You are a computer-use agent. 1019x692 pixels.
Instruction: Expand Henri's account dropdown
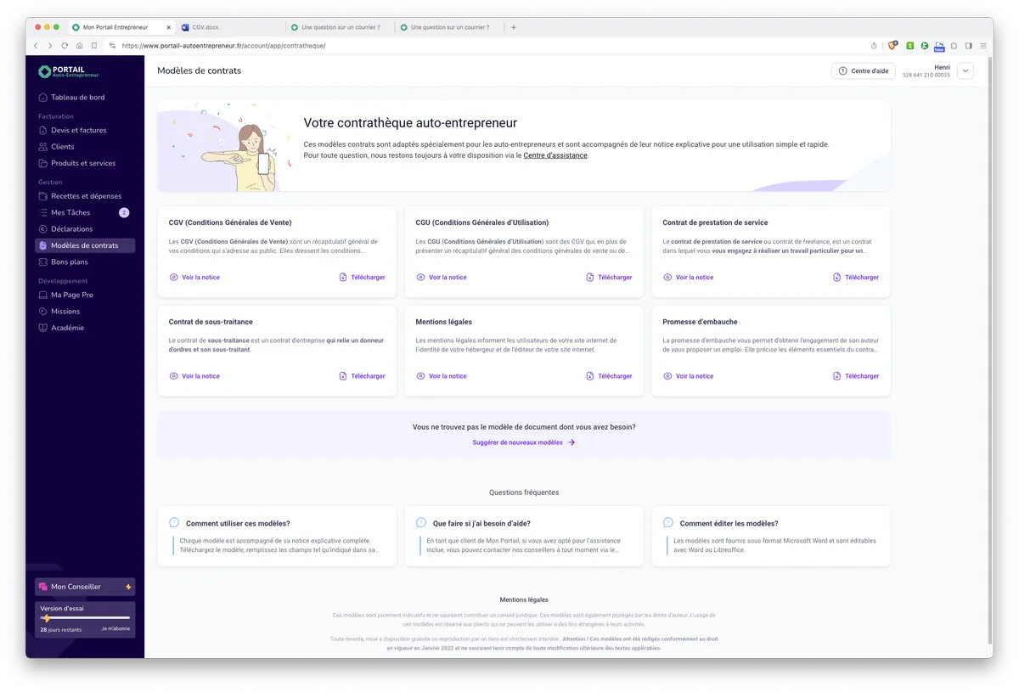point(965,71)
